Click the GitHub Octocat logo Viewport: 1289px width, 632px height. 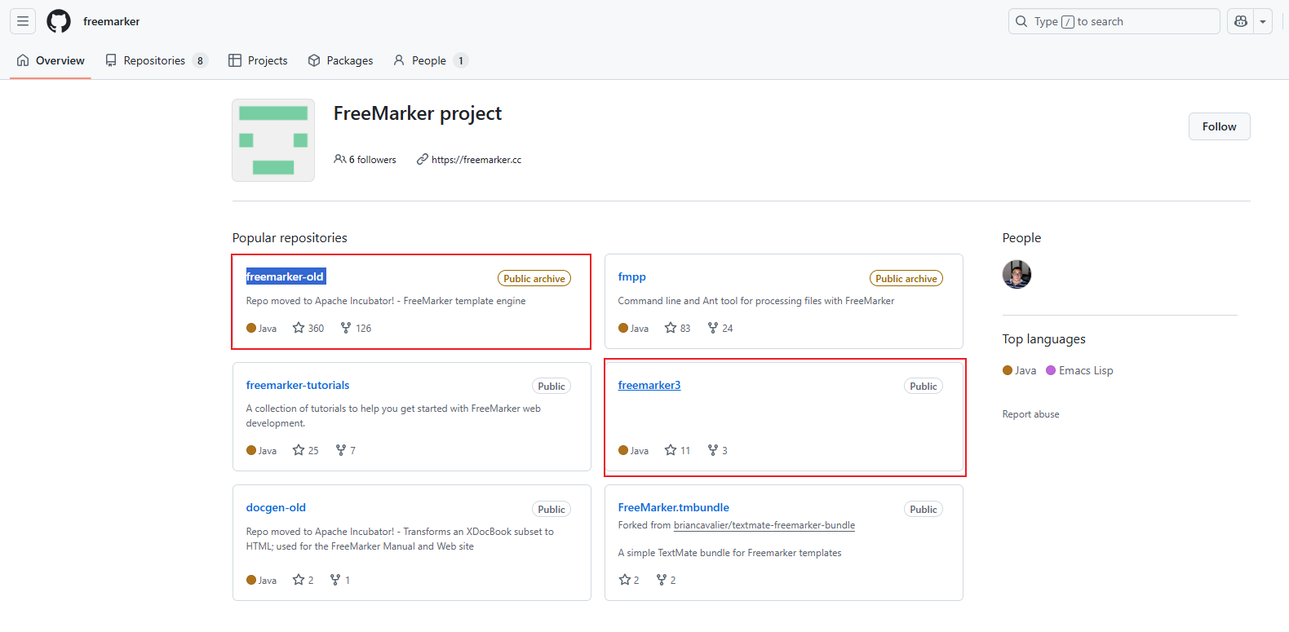click(x=59, y=21)
